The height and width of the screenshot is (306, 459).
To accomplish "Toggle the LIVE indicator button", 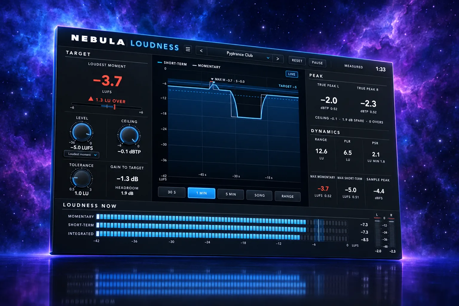I will [x=292, y=74].
